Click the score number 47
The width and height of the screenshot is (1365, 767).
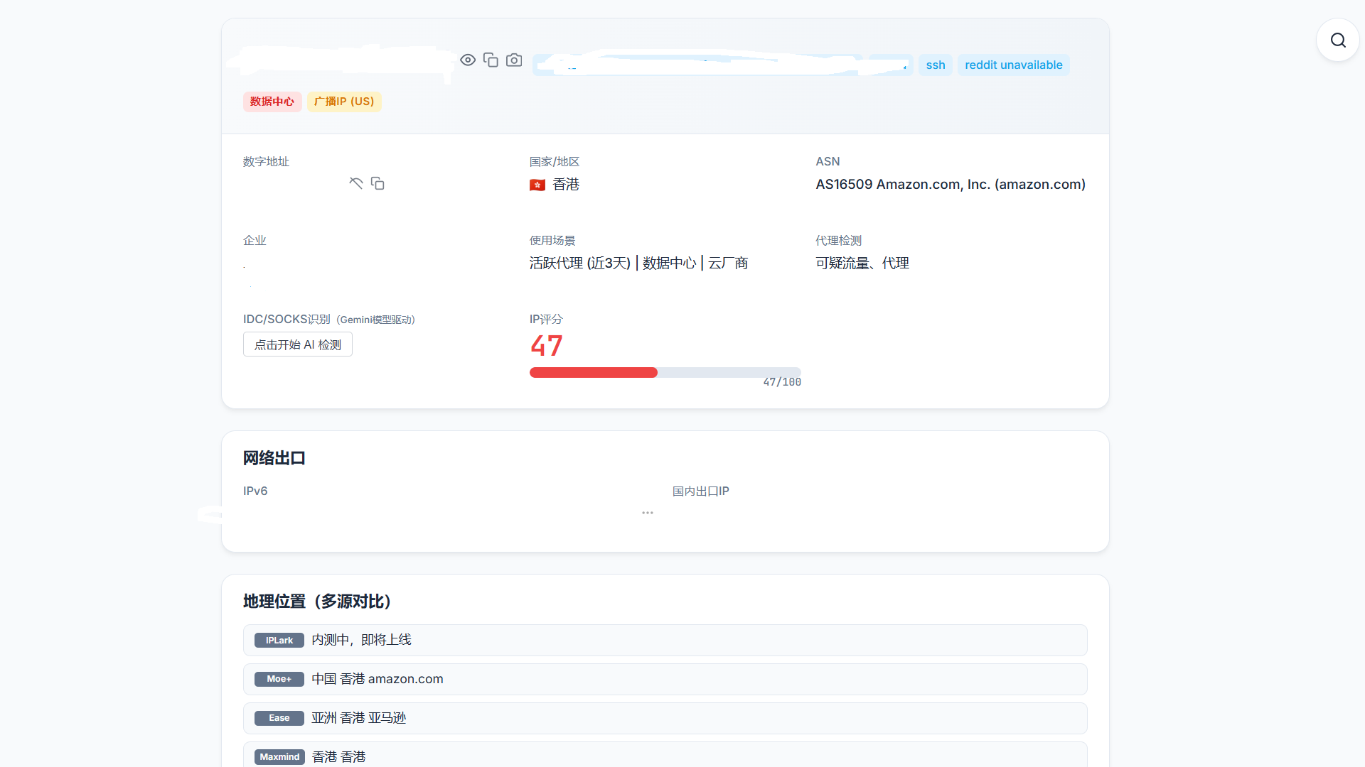coord(547,347)
